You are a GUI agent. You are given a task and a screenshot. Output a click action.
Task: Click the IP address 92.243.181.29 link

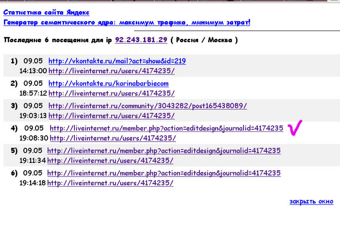tap(141, 40)
